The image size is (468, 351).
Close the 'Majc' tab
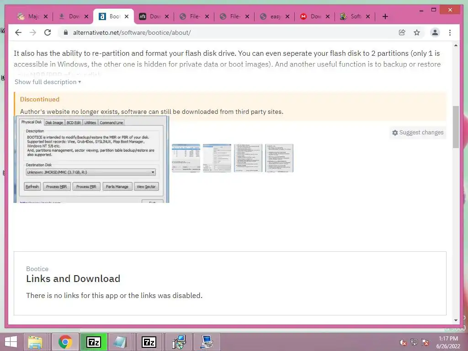(46, 16)
